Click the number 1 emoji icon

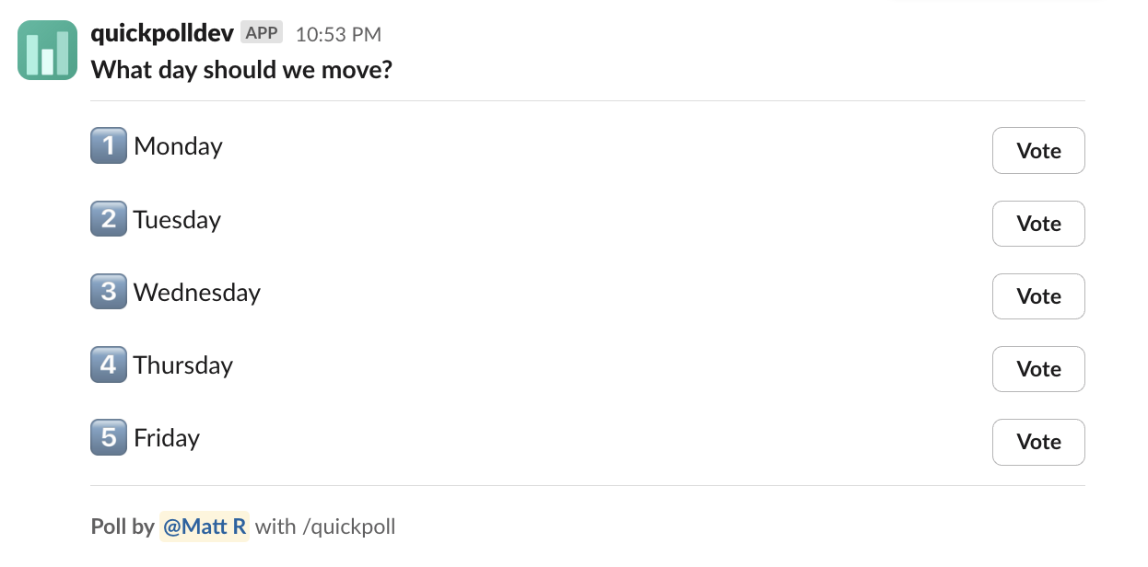(x=108, y=146)
